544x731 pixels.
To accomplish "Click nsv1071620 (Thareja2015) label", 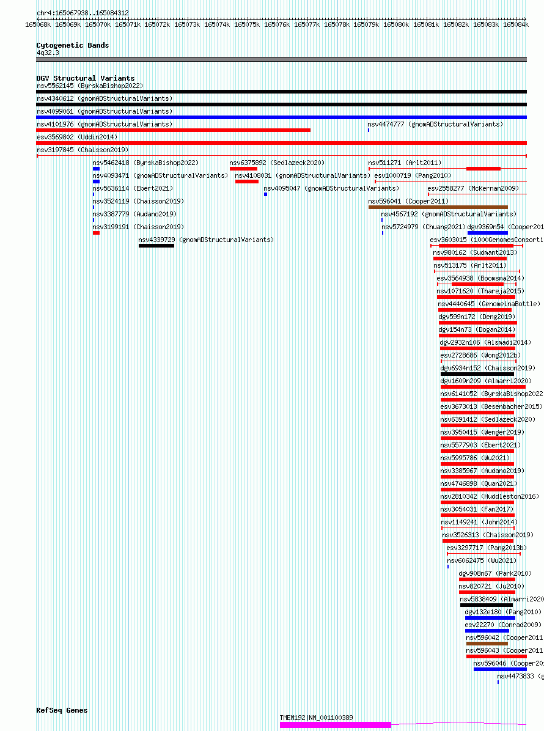I will (x=480, y=291).
